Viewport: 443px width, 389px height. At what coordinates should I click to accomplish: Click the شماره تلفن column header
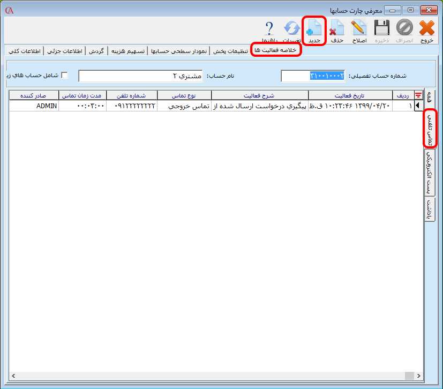click(132, 95)
